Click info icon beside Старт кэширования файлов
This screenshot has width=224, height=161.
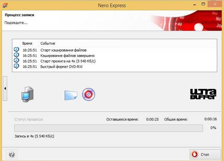pyautogui.click(x=17, y=50)
